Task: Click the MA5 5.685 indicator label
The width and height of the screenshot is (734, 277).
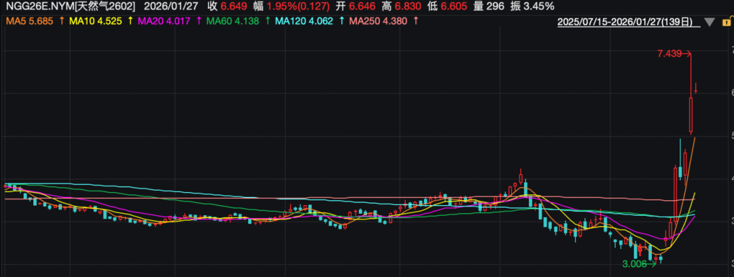Action: pyautogui.click(x=29, y=22)
